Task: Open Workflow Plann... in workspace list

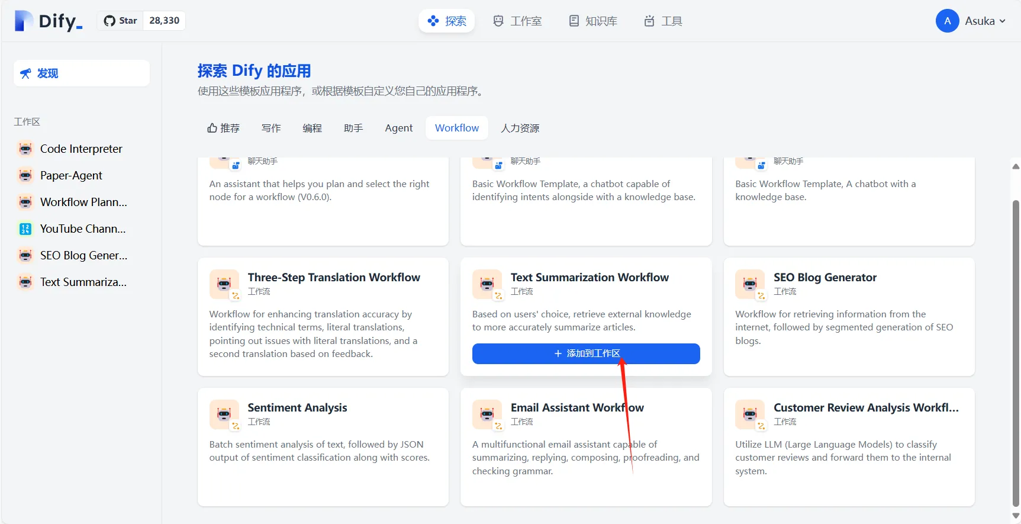Action: click(x=82, y=202)
